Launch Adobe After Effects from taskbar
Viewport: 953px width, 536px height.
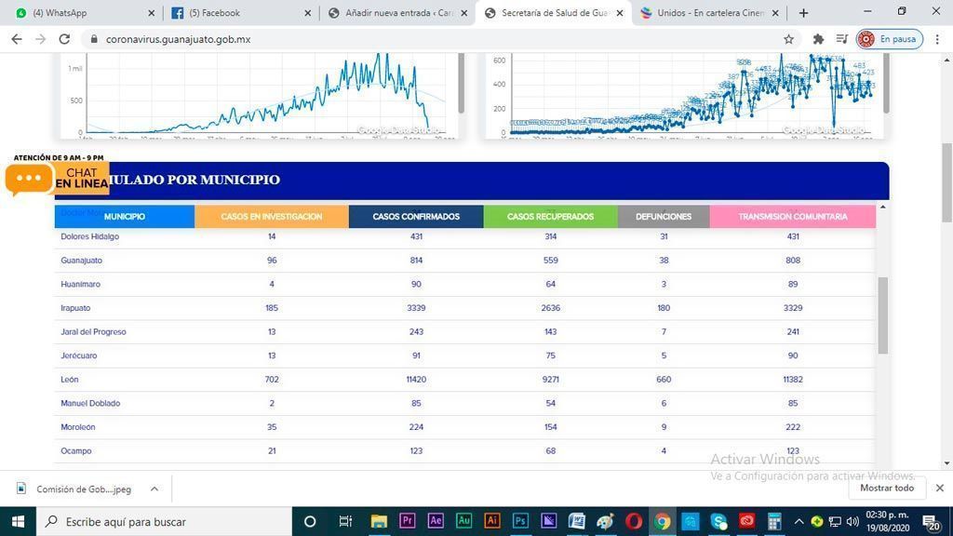pyautogui.click(x=436, y=521)
